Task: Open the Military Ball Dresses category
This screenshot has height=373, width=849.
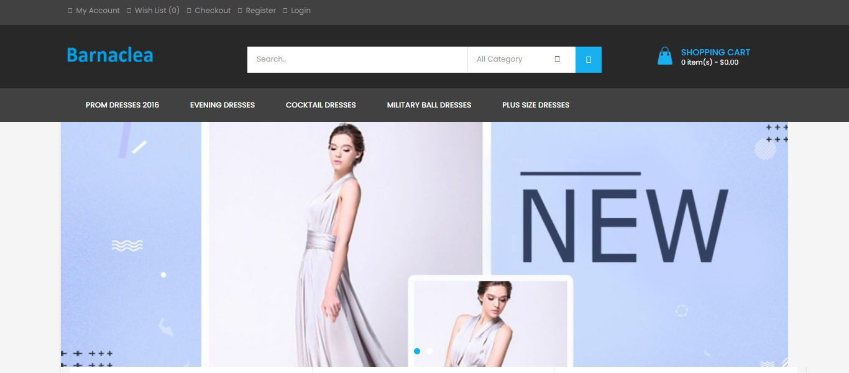Action: pyautogui.click(x=429, y=105)
